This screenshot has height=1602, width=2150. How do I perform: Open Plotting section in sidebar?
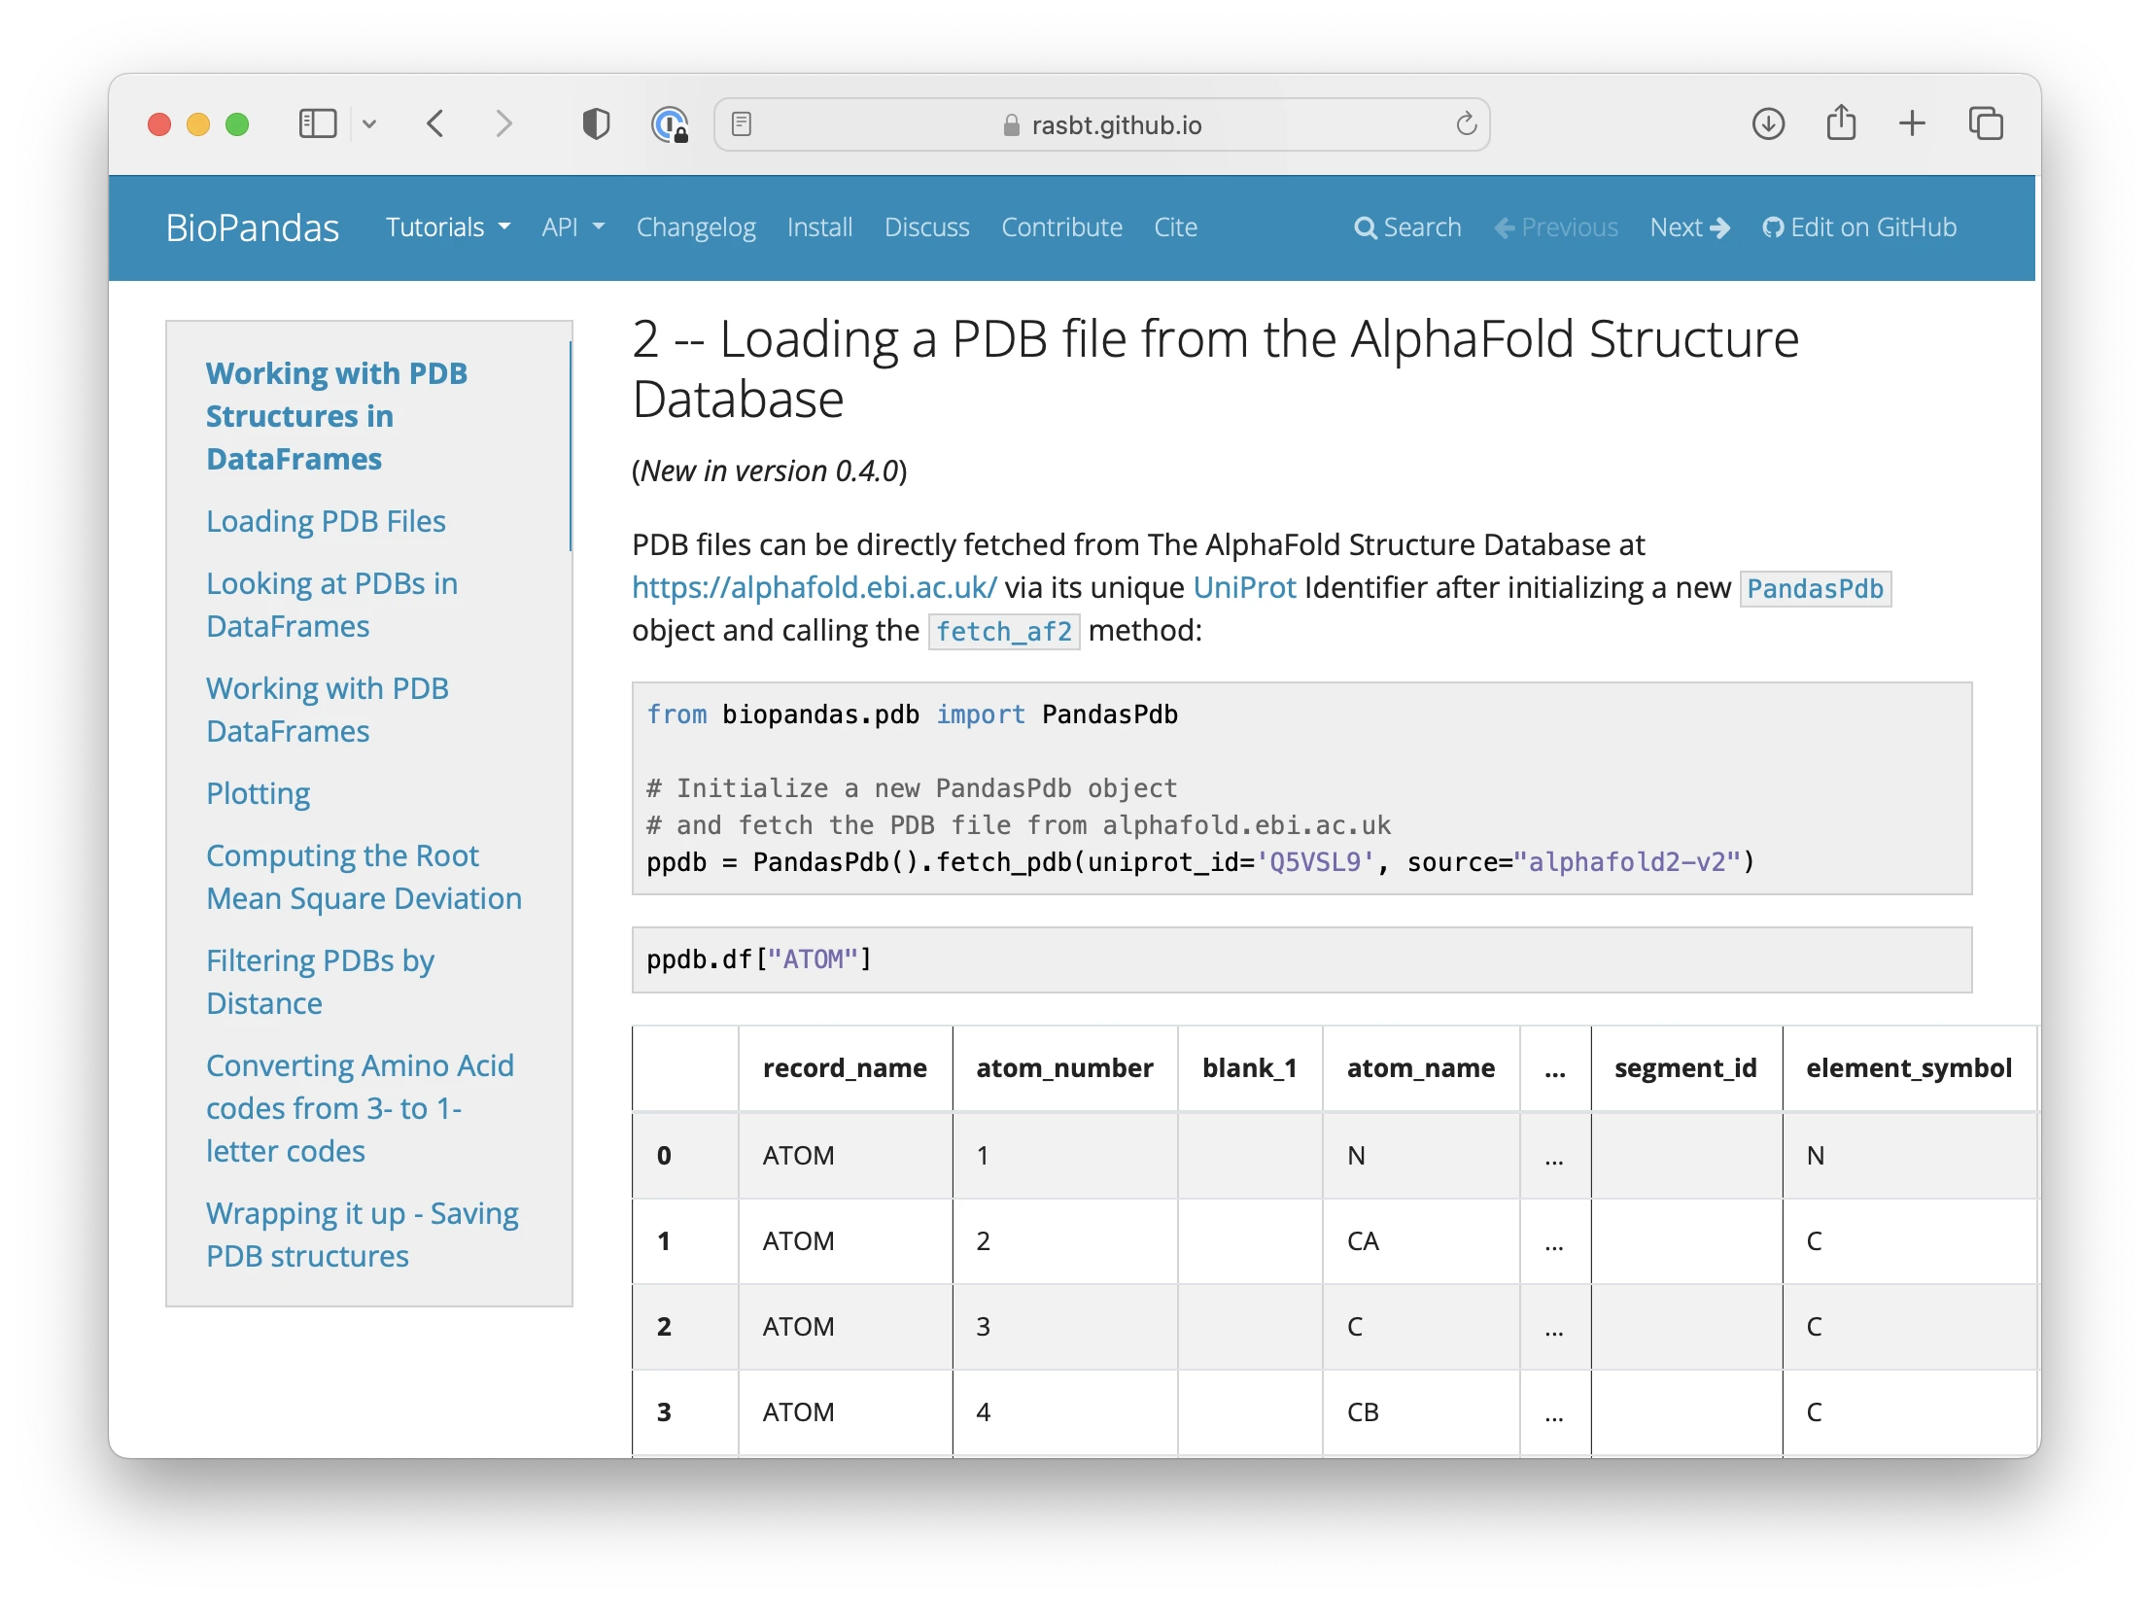pyautogui.click(x=258, y=793)
